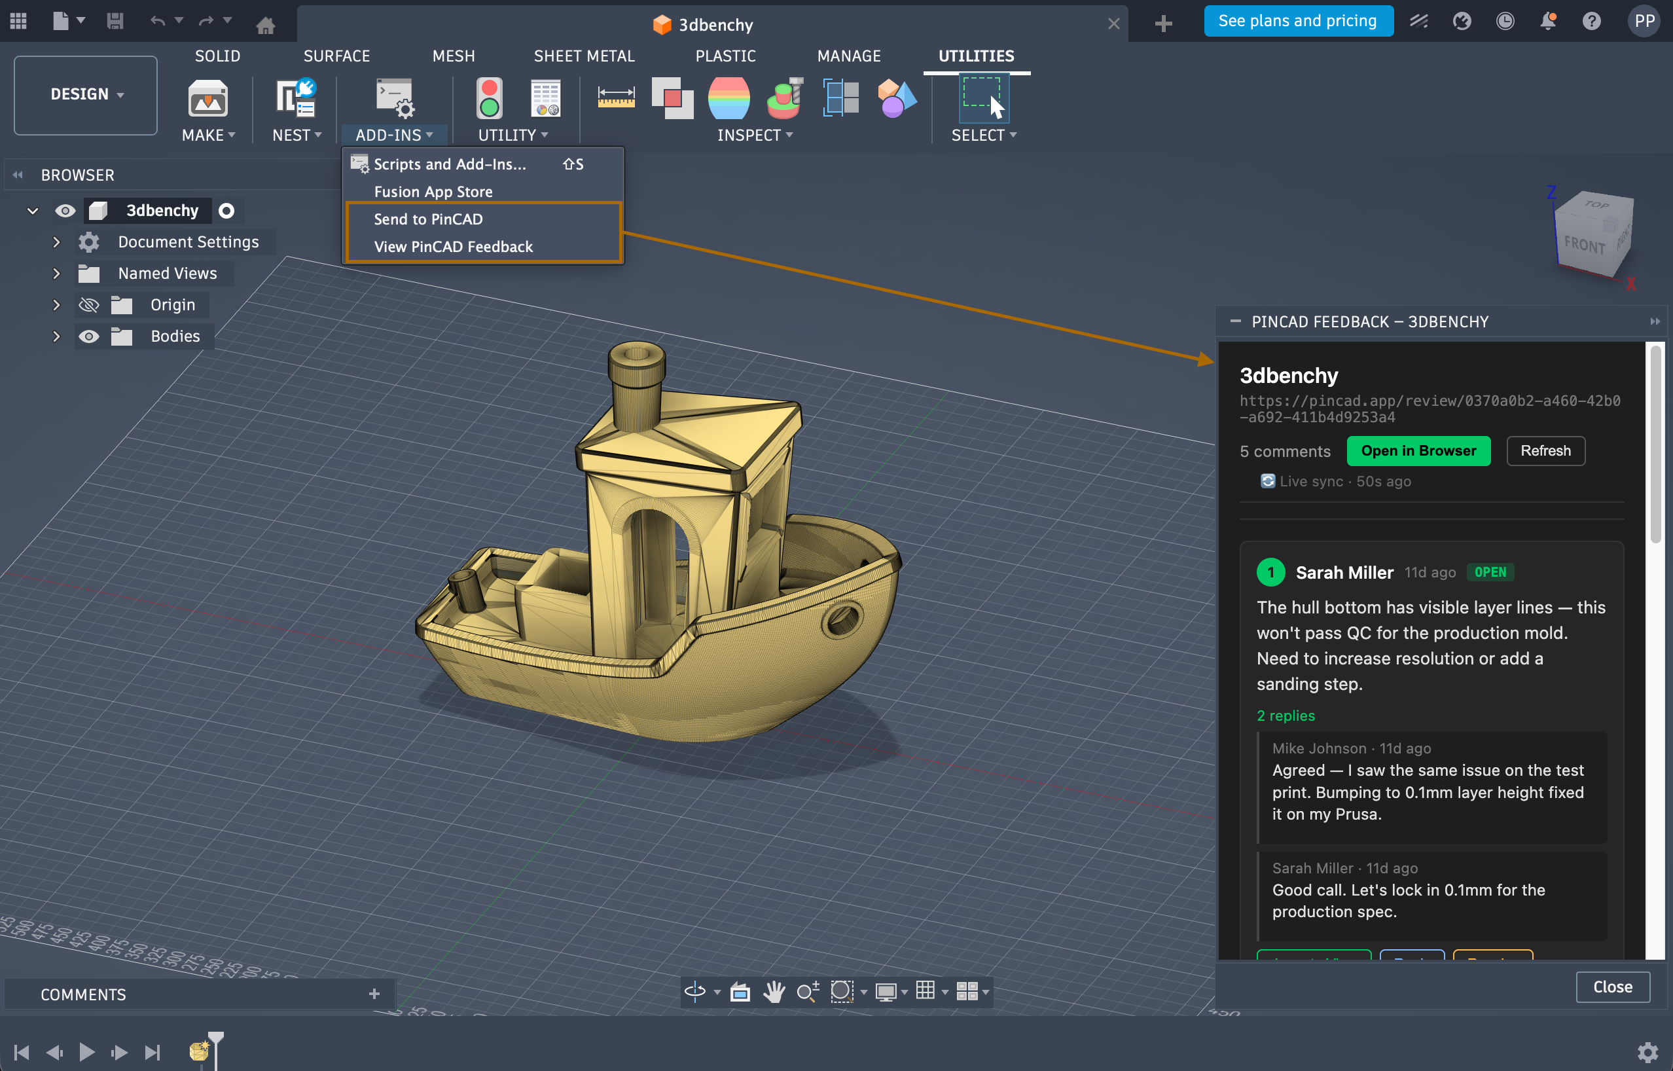Expand the Named Views folder

(56, 273)
